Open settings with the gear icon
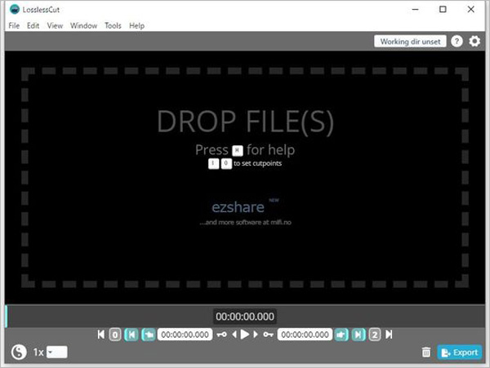Screen dimensions: 490x368 click(x=474, y=41)
